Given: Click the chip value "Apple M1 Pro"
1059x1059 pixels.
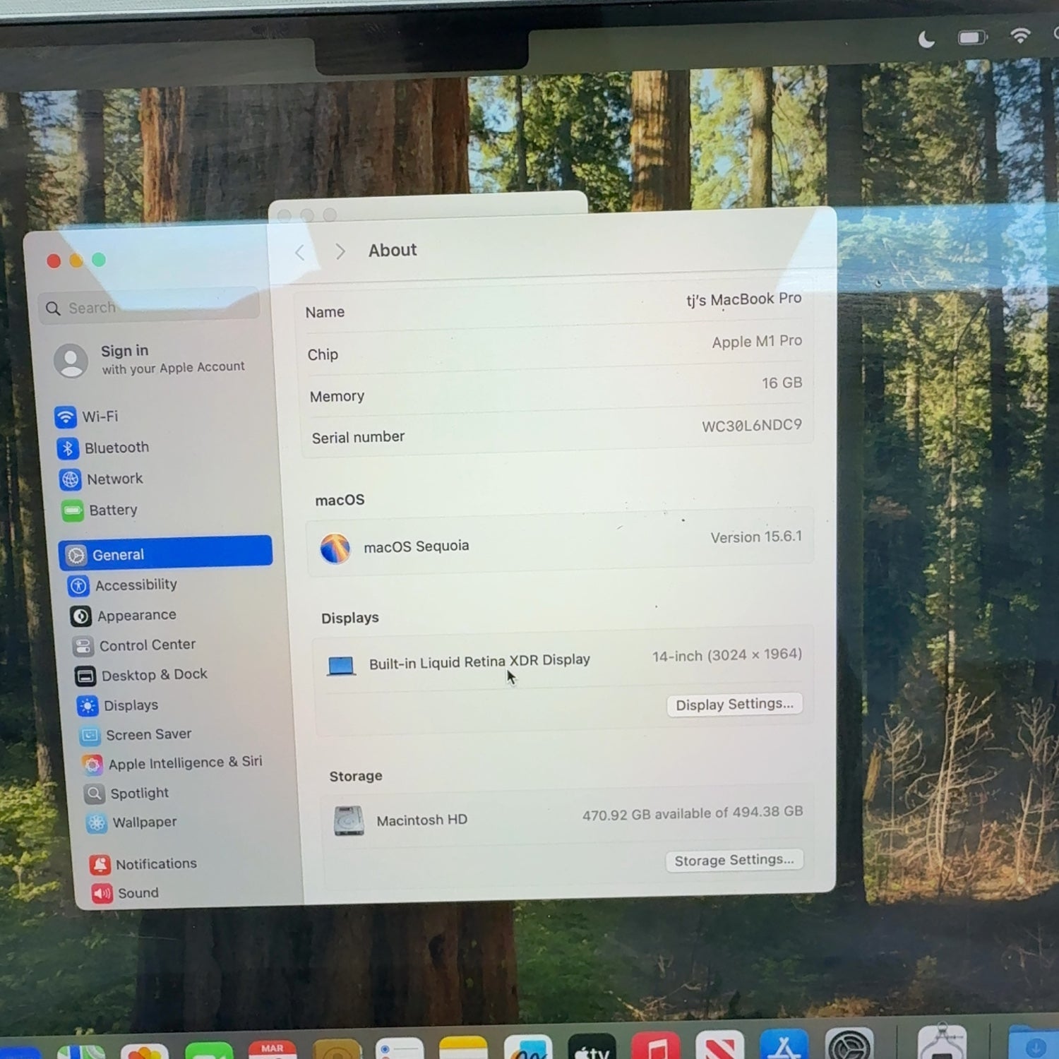Looking at the screenshot, I should coord(757,342).
